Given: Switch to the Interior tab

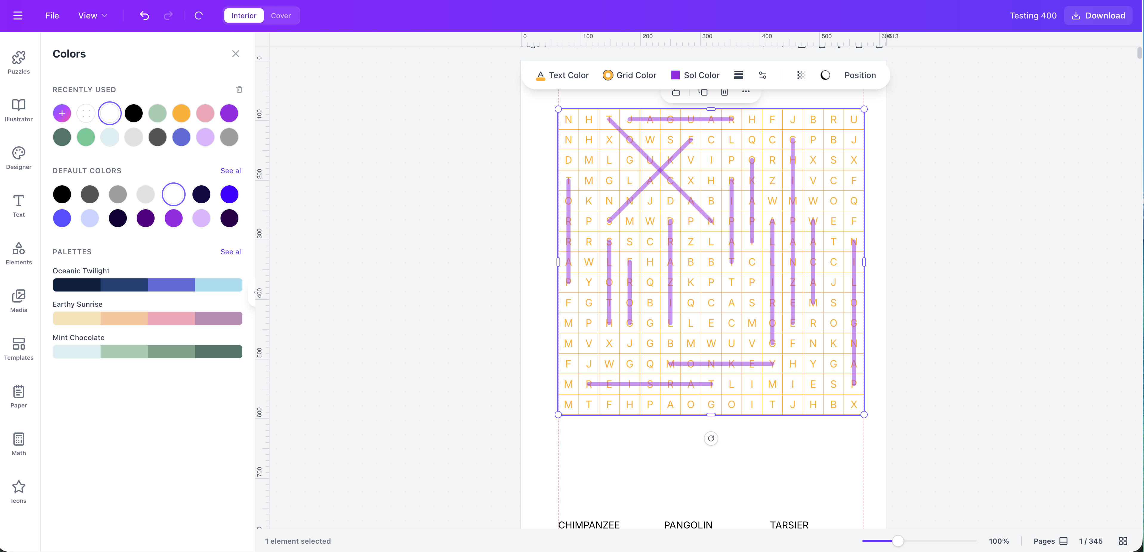Looking at the screenshot, I should click(x=243, y=15).
